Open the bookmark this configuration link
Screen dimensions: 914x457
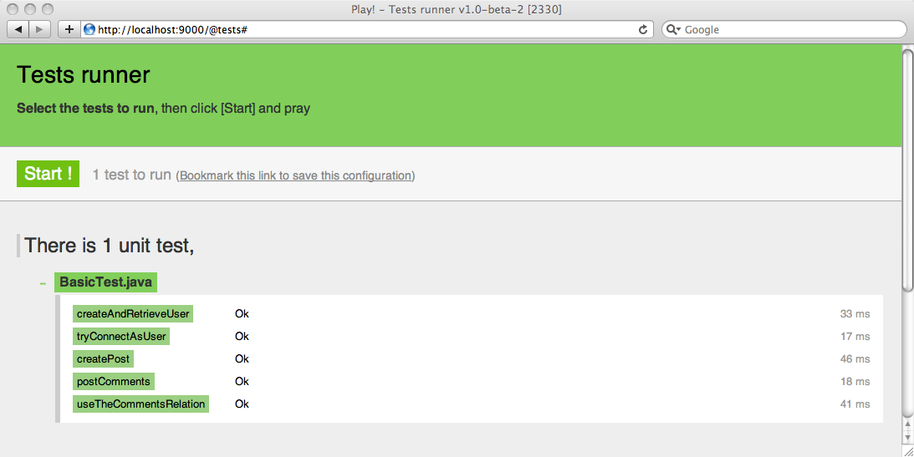click(x=295, y=176)
